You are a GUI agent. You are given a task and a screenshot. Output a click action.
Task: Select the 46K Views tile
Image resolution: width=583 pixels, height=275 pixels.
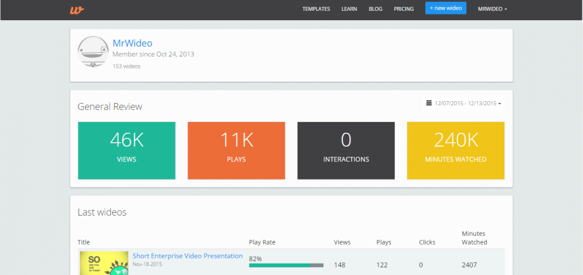click(127, 150)
